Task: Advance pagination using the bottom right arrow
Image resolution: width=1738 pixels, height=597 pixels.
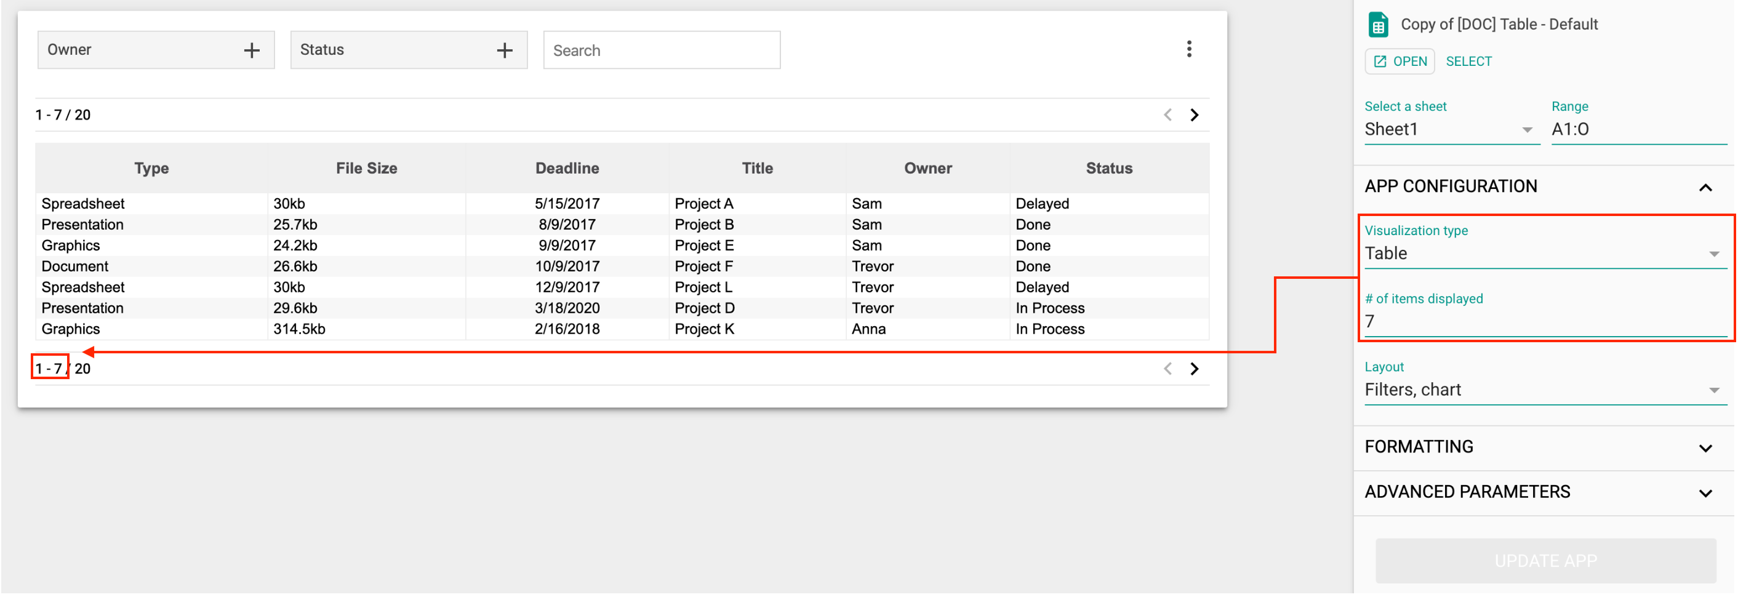Action: point(1195,369)
